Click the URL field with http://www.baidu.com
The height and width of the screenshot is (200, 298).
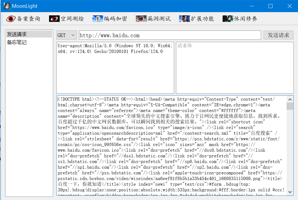tap(170, 35)
